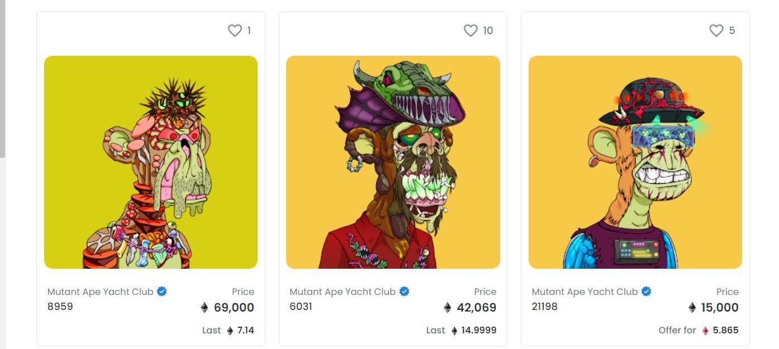
Task: Click token number 6031 title
Action: point(301,307)
